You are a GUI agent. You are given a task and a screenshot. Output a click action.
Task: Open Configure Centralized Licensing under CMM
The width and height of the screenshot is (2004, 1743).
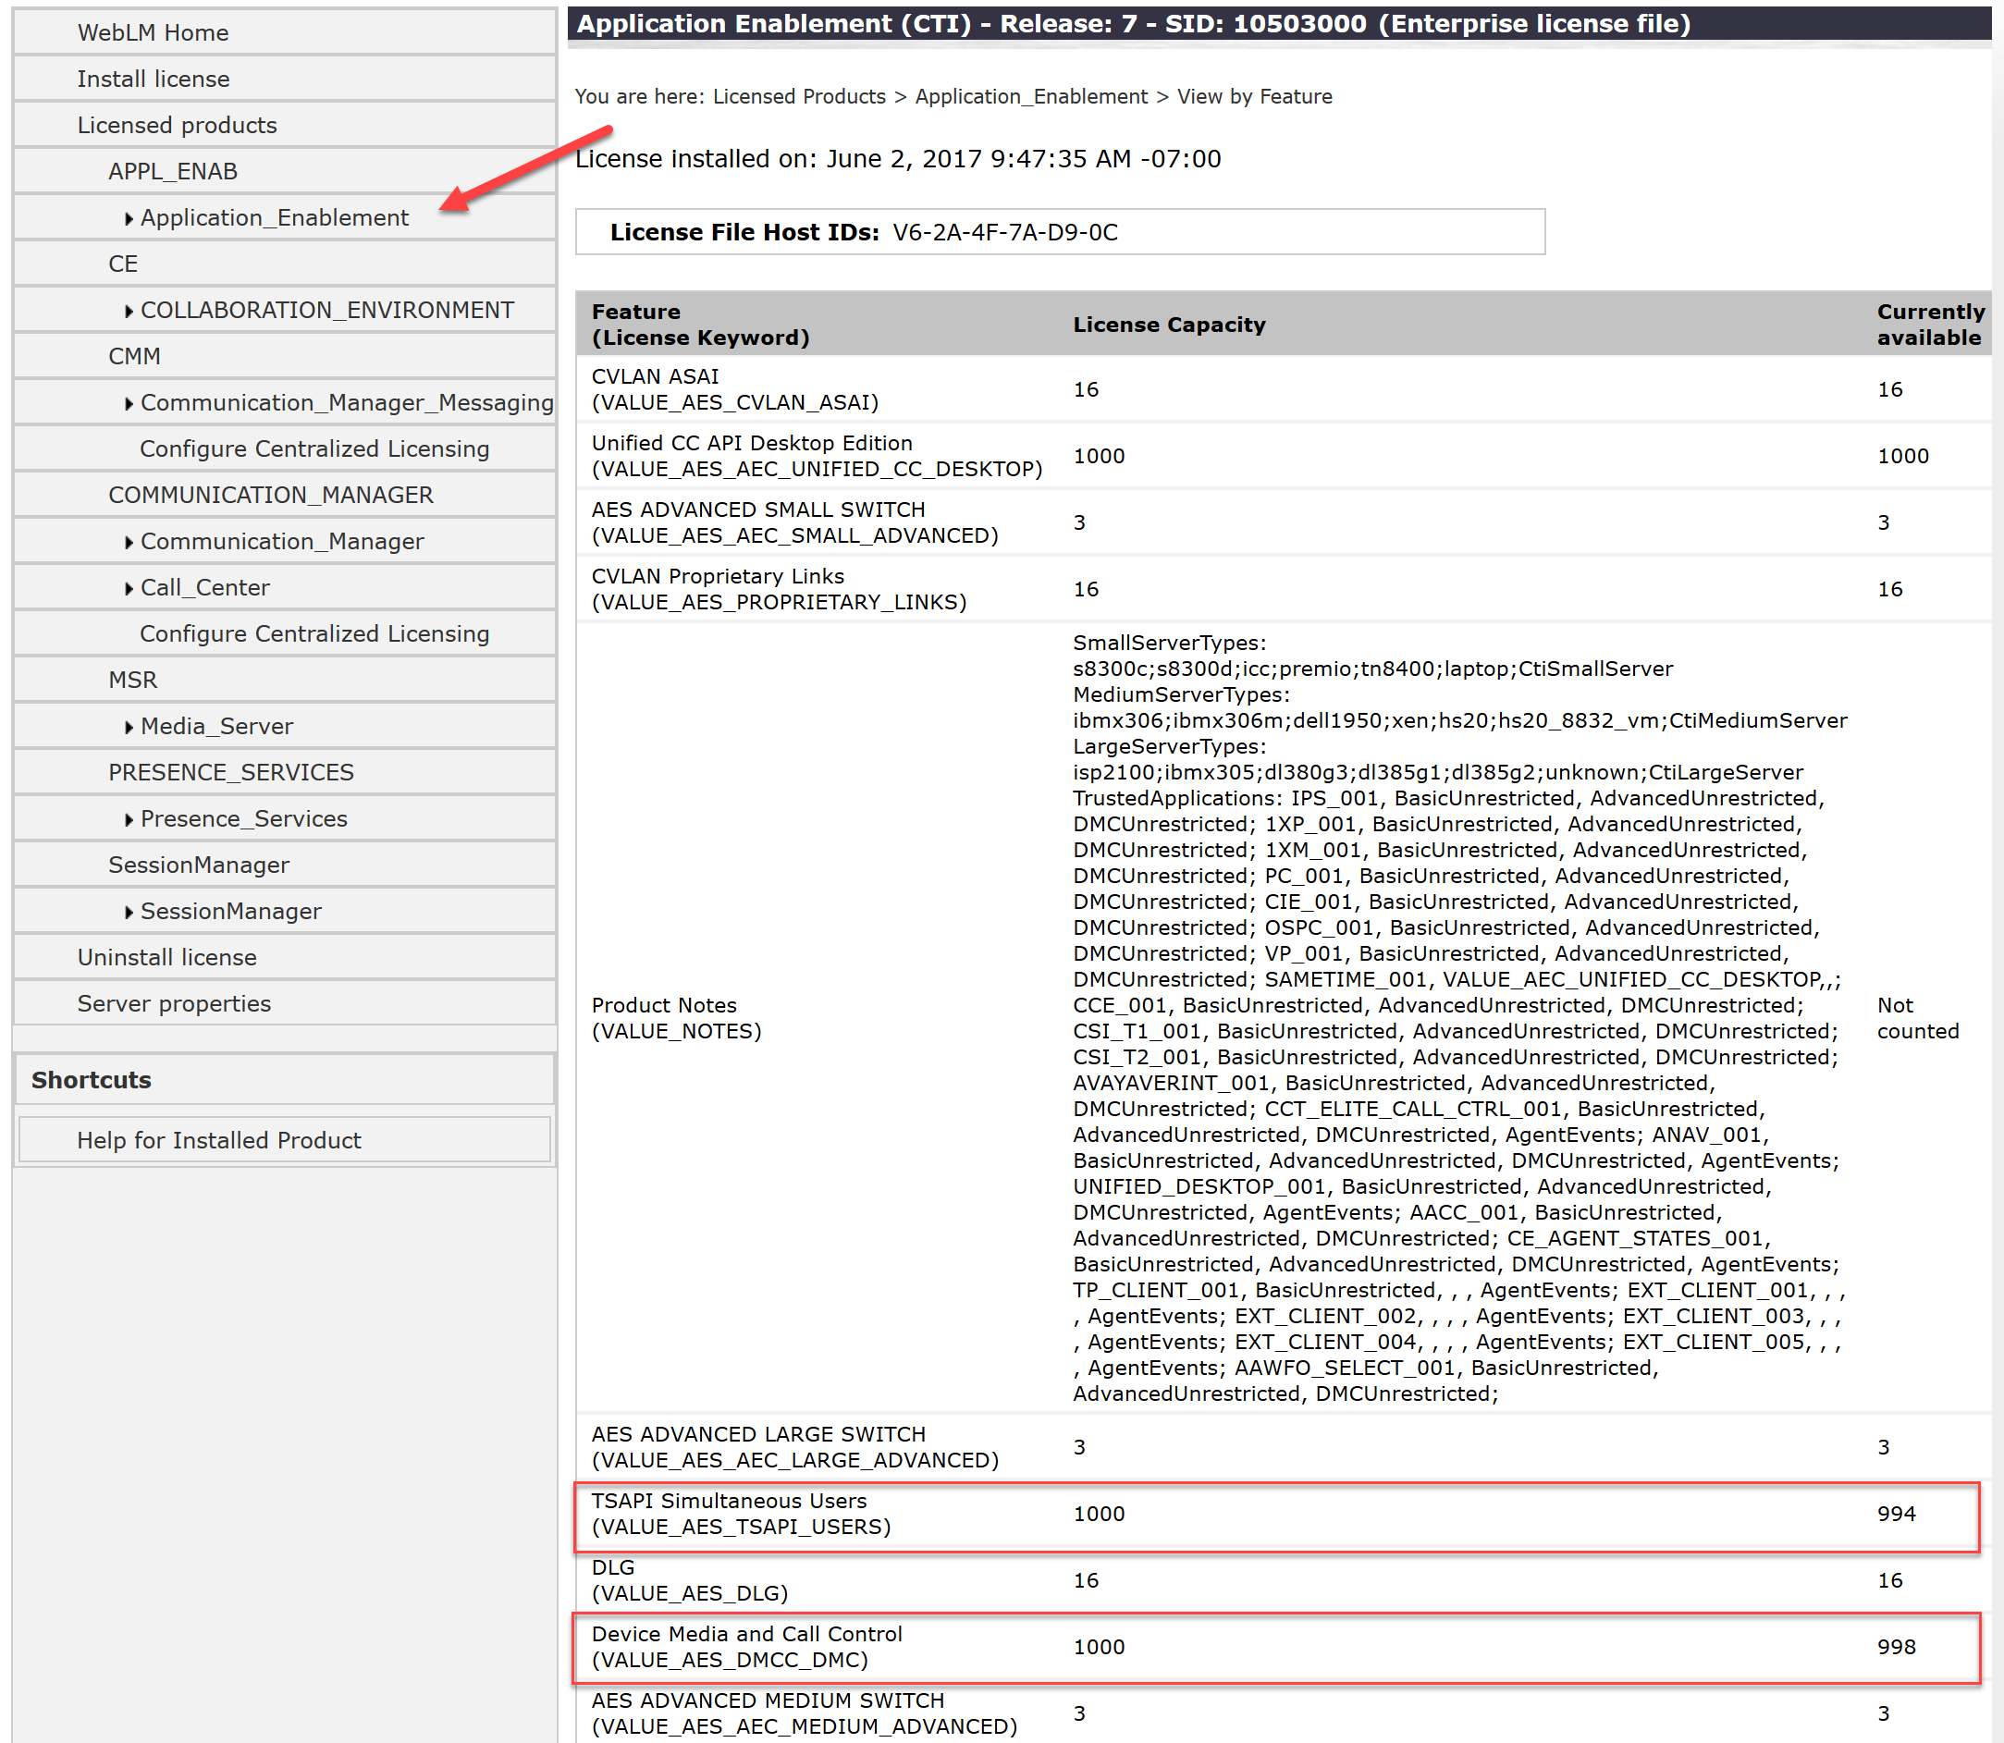(x=314, y=448)
